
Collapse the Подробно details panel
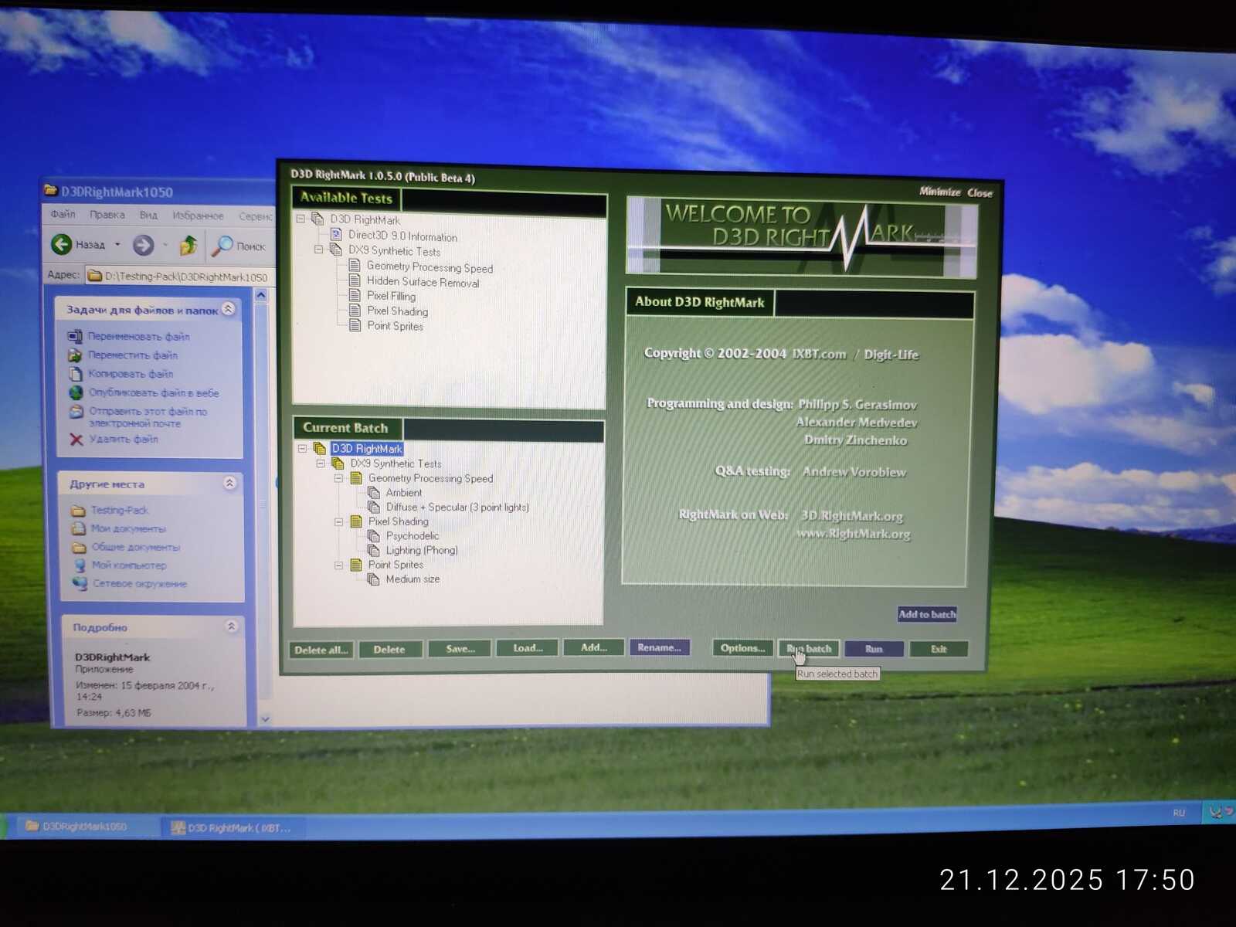coord(231,626)
